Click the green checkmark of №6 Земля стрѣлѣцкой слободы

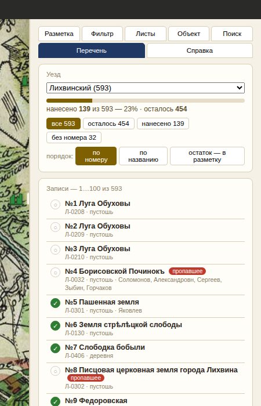pyautogui.click(x=55, y=326)
